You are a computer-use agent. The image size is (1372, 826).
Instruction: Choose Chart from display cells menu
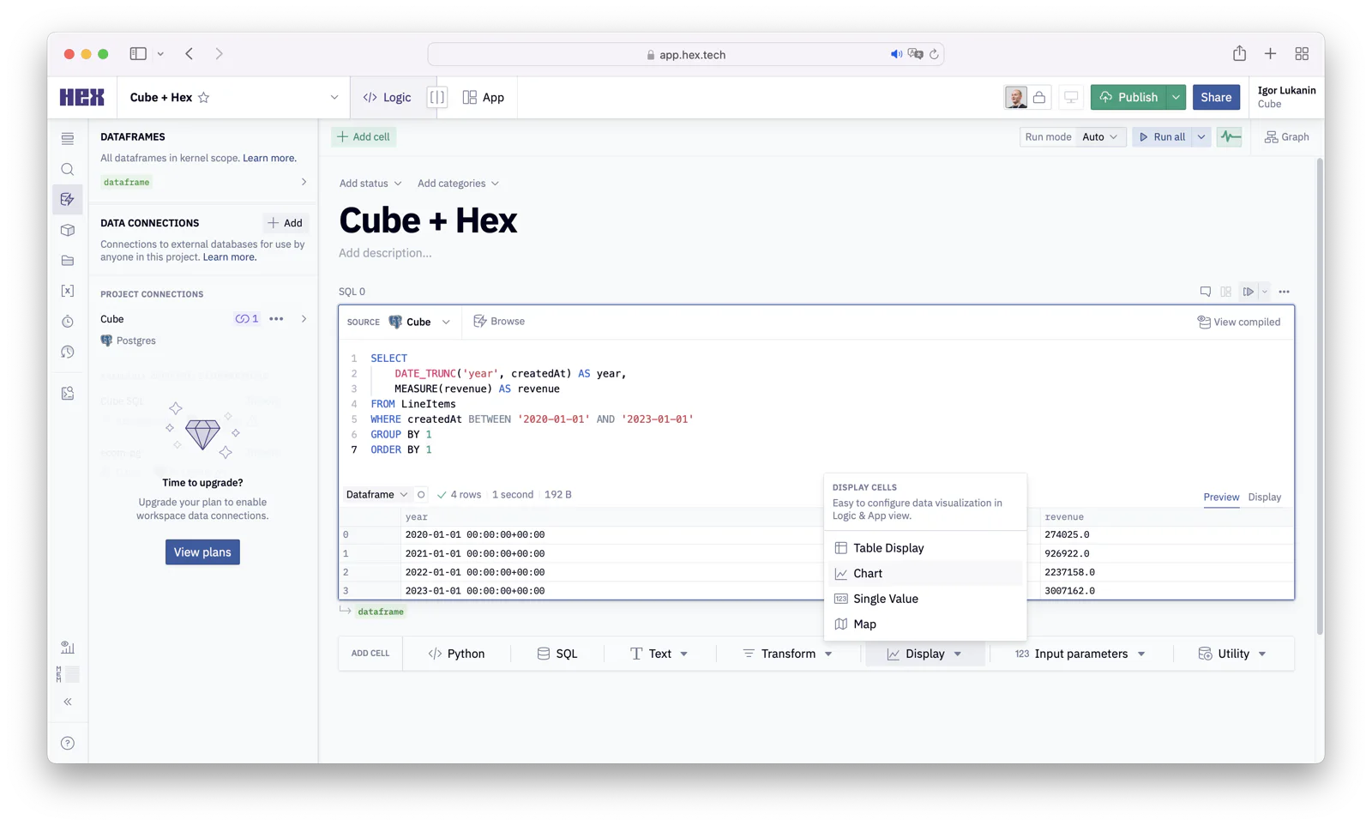pos(924,573)
